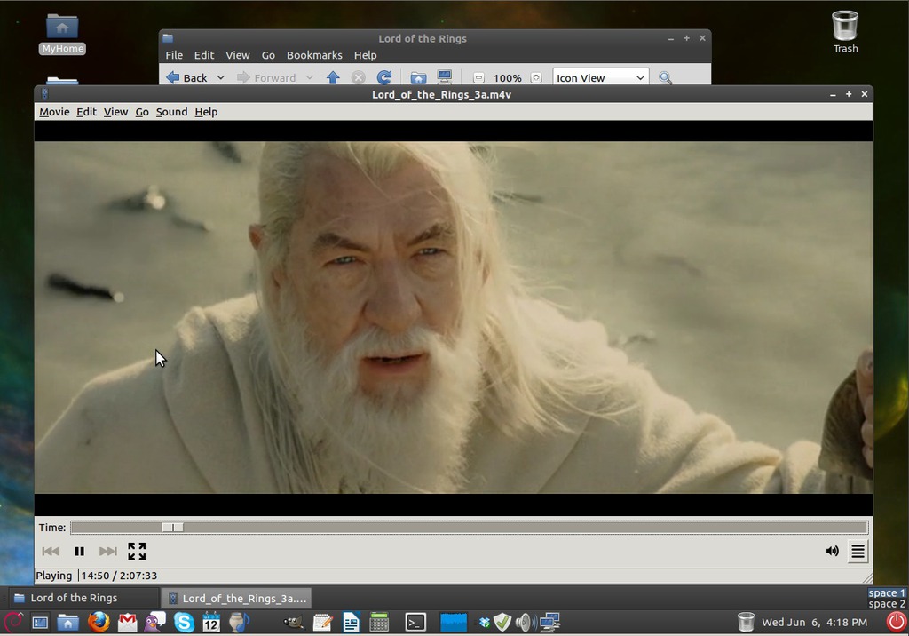Reload the current folder

384,78
